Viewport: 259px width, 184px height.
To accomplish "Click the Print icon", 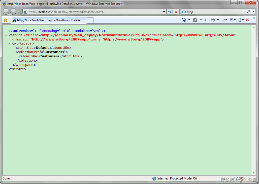I will pyautogui.click(x=213, y=20).
